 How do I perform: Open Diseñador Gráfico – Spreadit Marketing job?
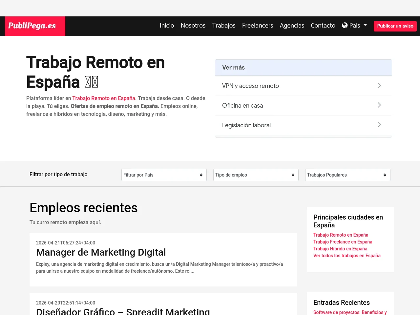coord(123,311)
